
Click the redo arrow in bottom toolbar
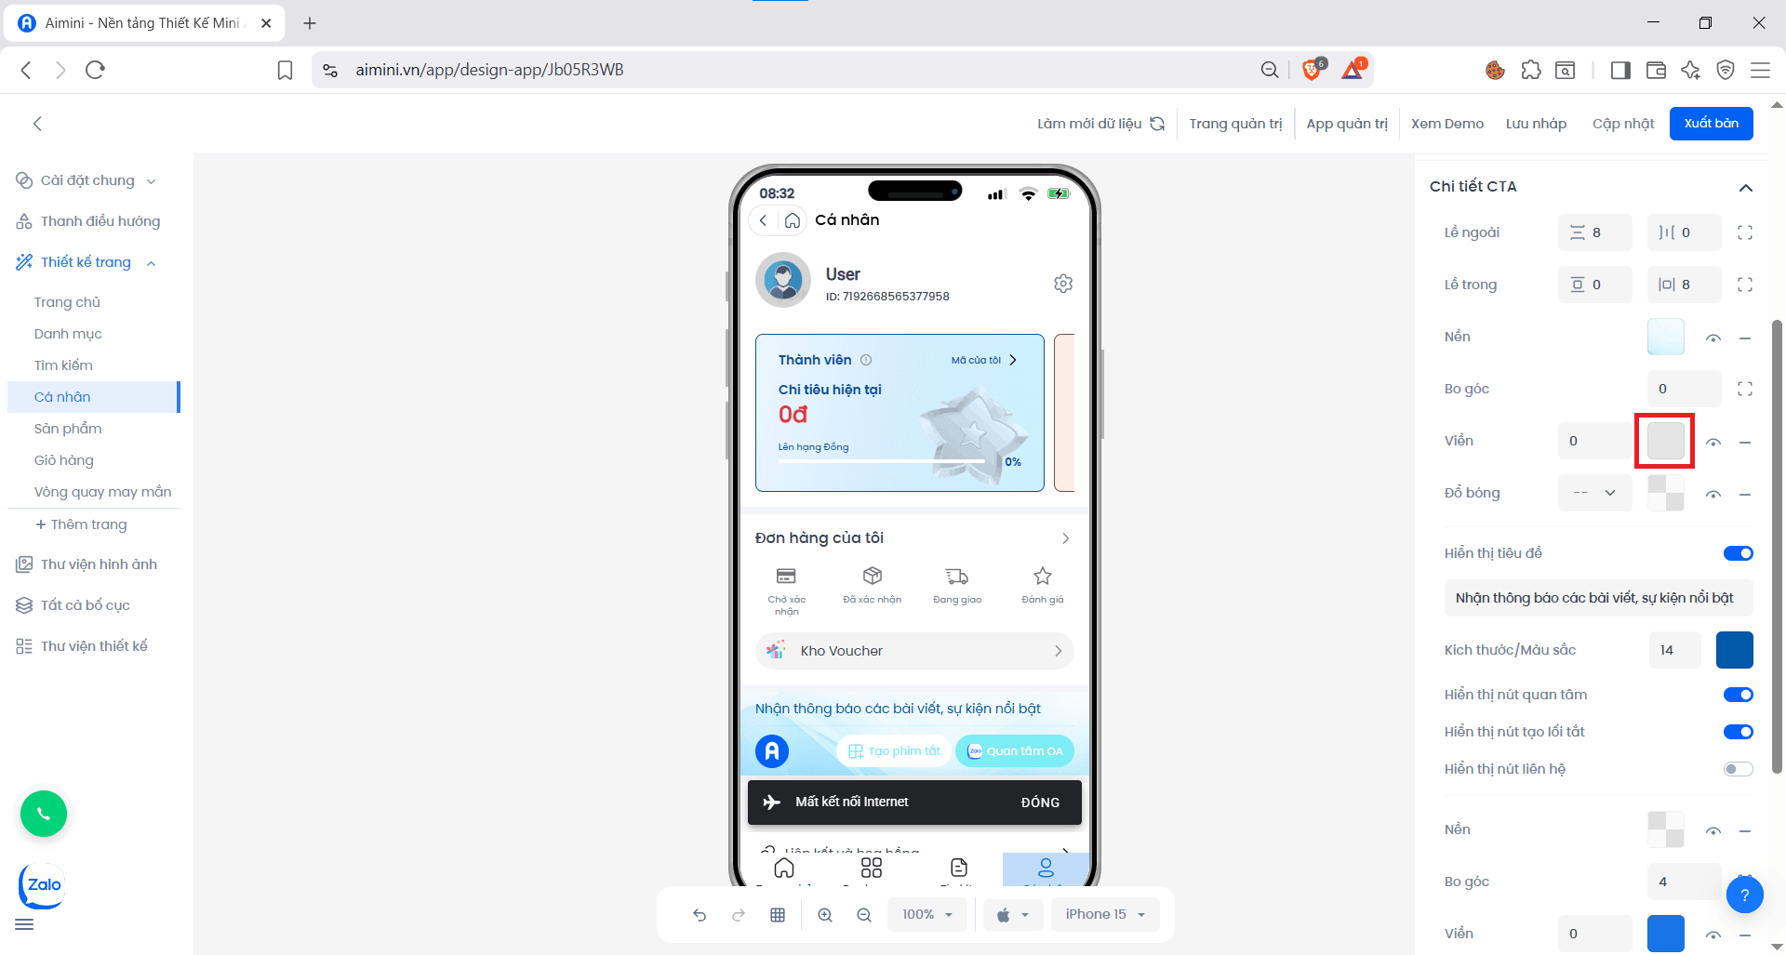[x=738, y=914]
